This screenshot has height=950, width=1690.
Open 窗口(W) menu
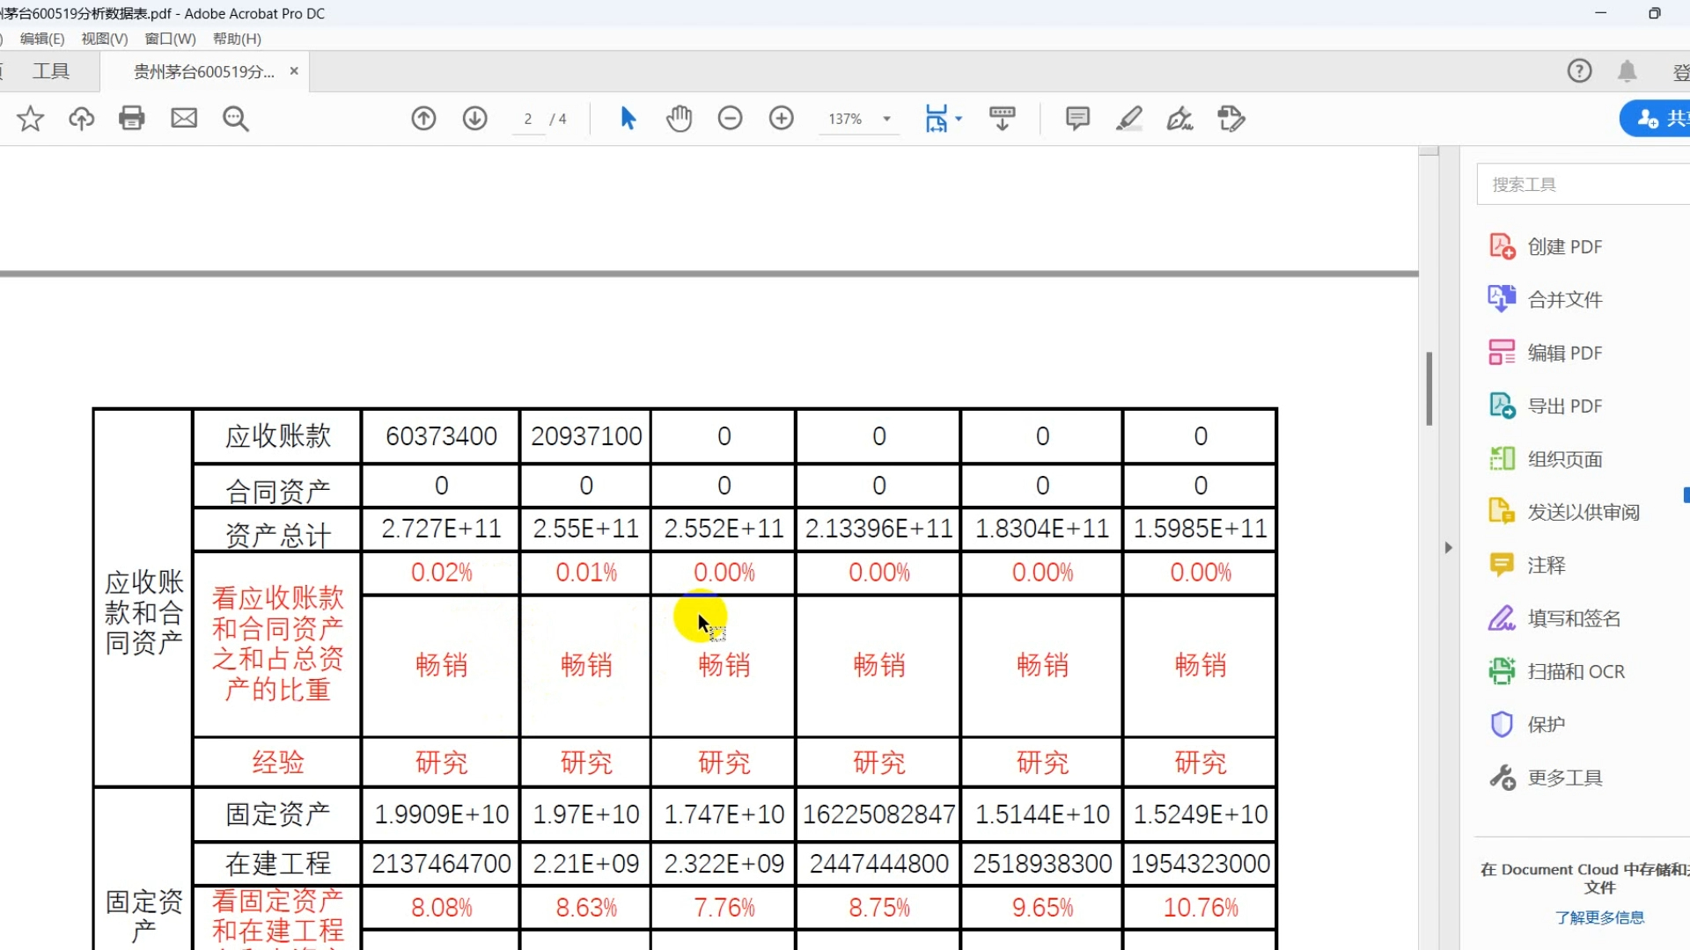pyautogui.click(x=170, y=39)
